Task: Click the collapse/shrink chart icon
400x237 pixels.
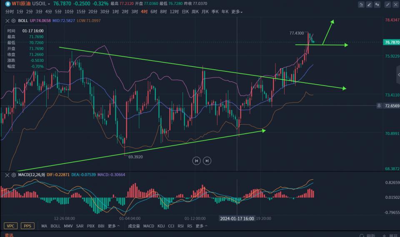Action: pos(387,4)
